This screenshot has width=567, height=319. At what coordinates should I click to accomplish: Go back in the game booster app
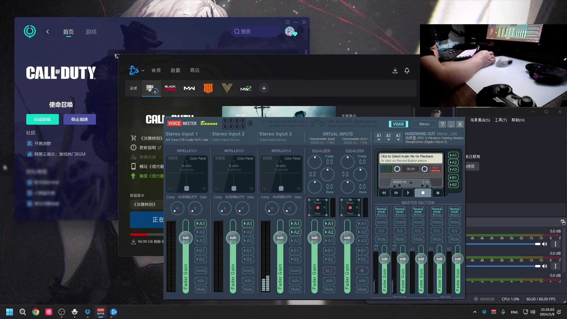[x=48, y=32]
